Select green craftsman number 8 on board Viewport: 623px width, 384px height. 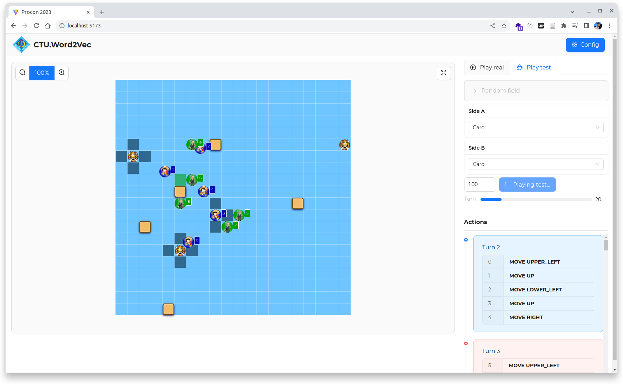(x=180, y=203)
